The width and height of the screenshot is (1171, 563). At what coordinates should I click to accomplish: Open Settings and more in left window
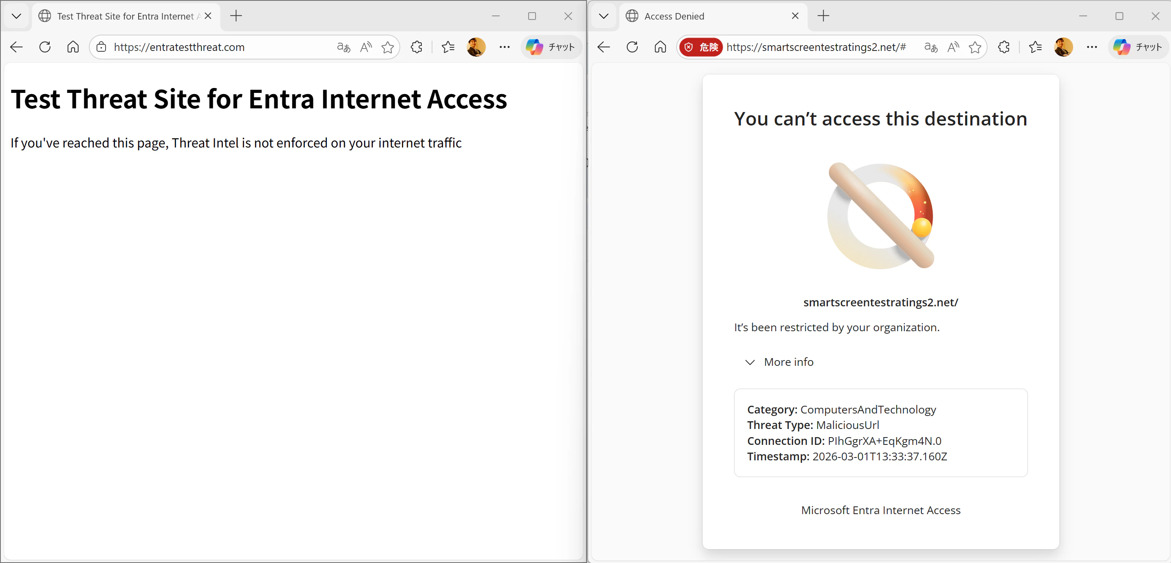pyautogui.click(x=505, y=47)
